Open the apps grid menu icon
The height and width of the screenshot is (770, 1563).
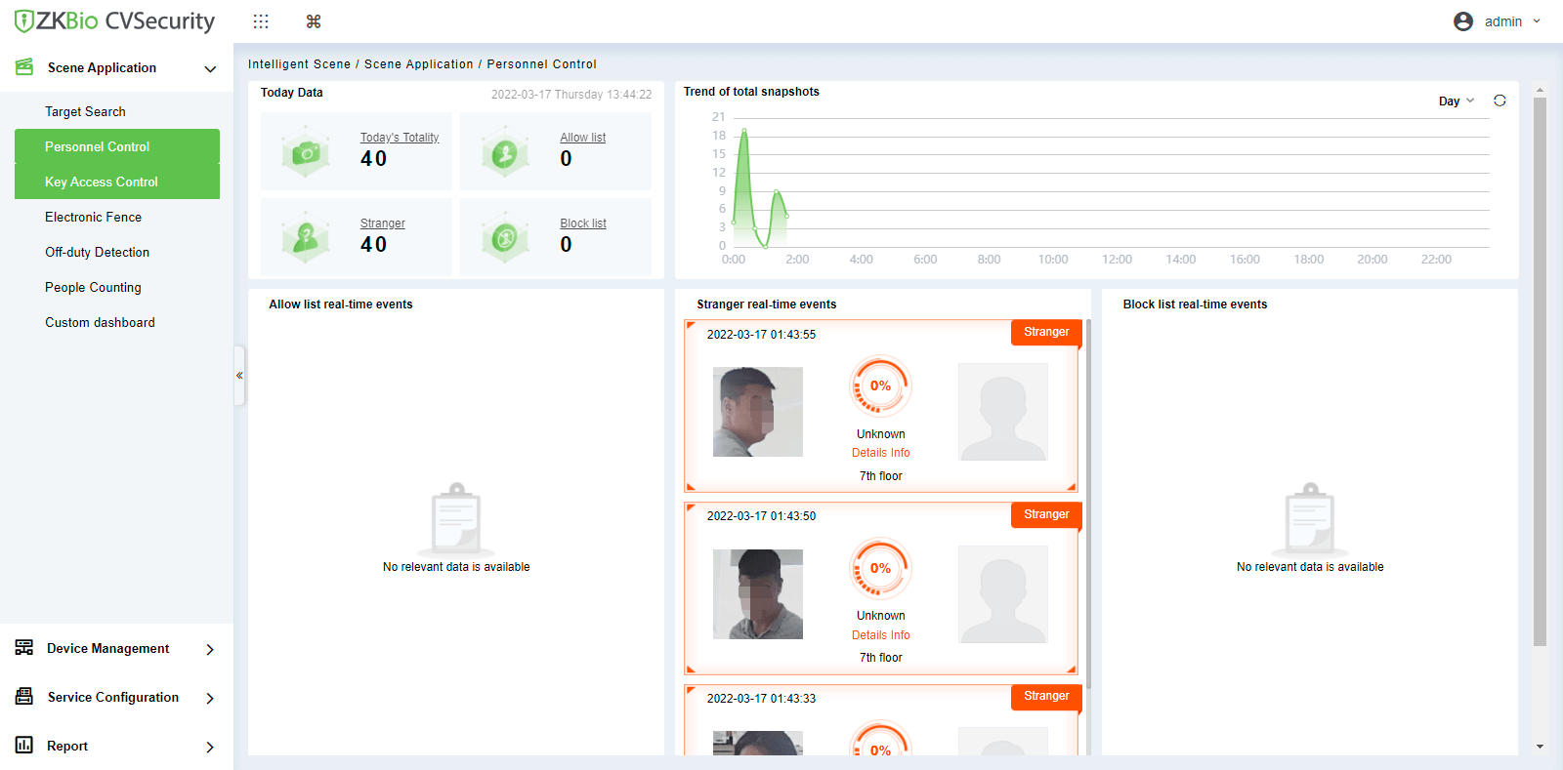pos(261,21)
